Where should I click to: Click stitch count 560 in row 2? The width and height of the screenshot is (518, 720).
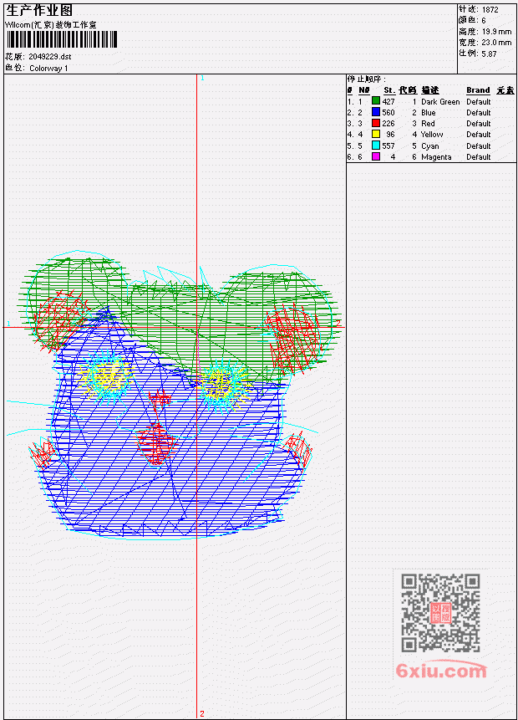tap(388, 113)
